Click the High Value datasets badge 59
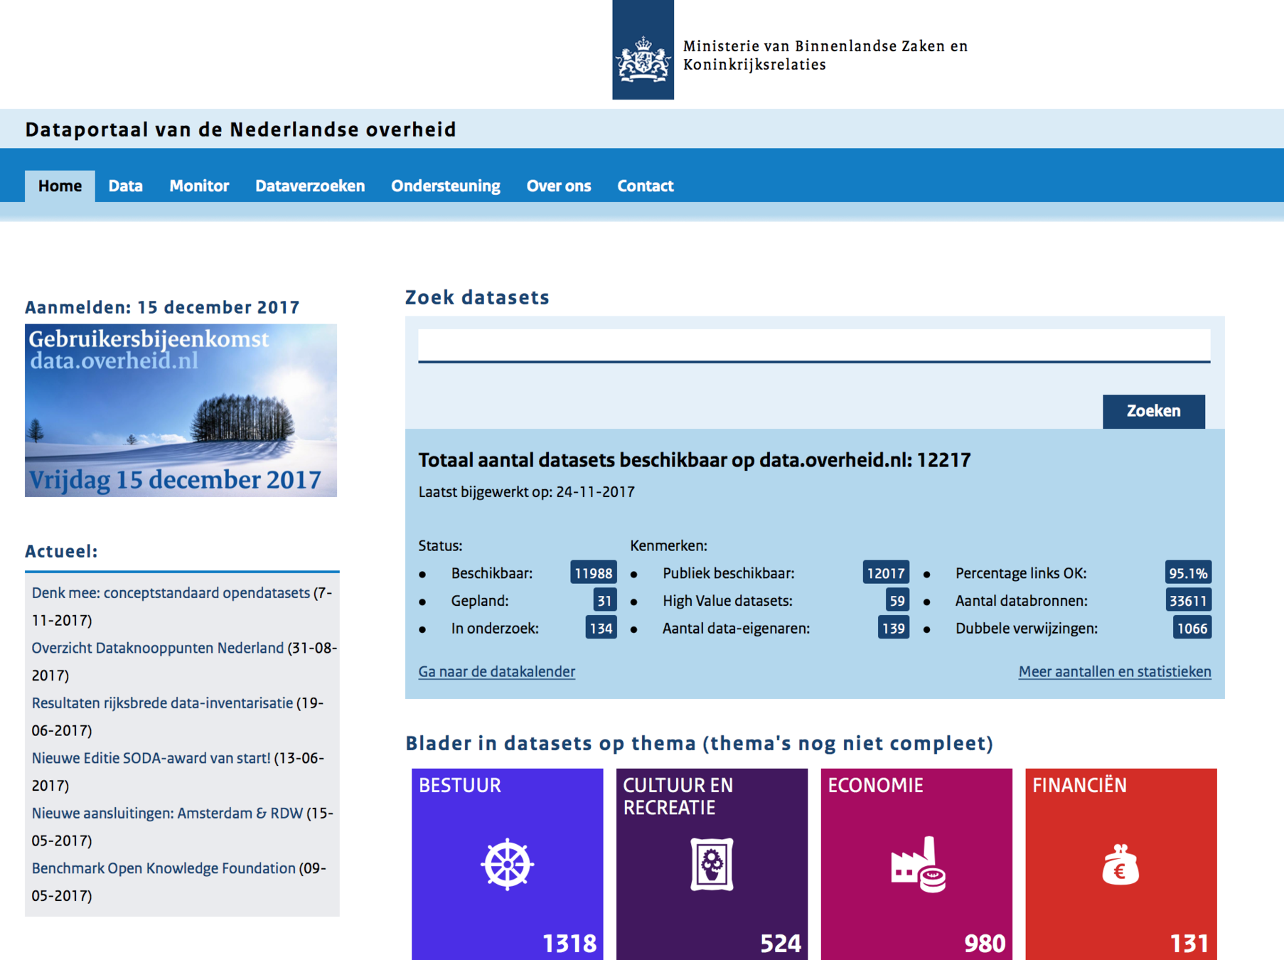This screenshot has height=960, width=1284. [897, 601]
